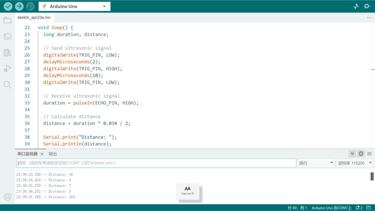Close the 串口监视器 tab

click(42, 154)
